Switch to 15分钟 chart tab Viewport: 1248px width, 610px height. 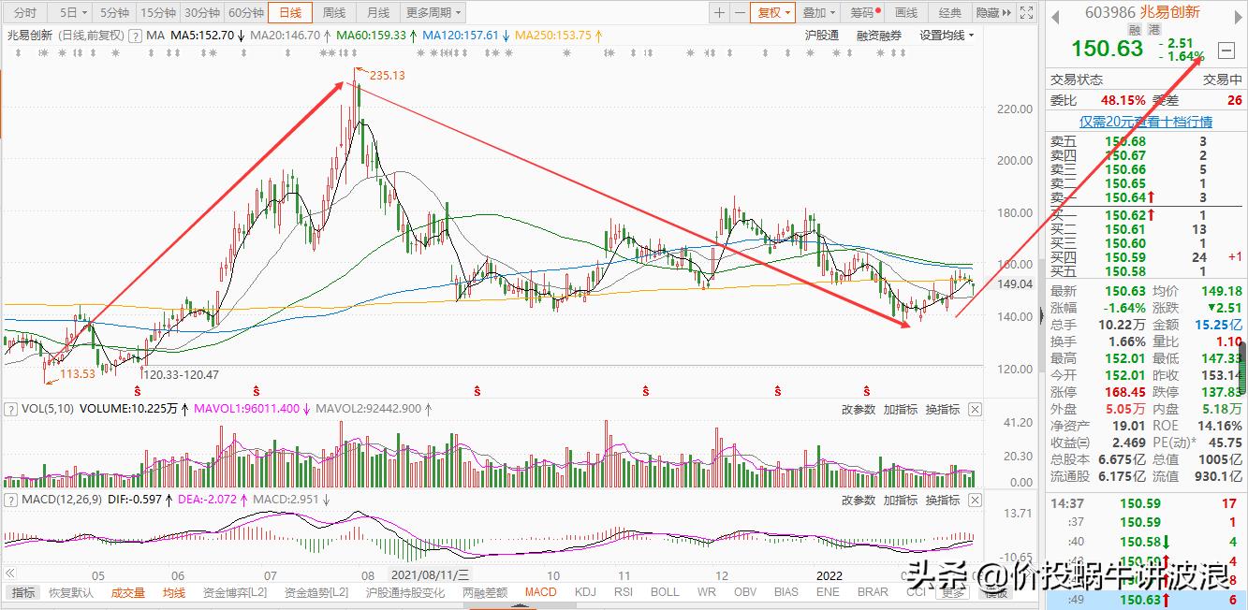157,13
